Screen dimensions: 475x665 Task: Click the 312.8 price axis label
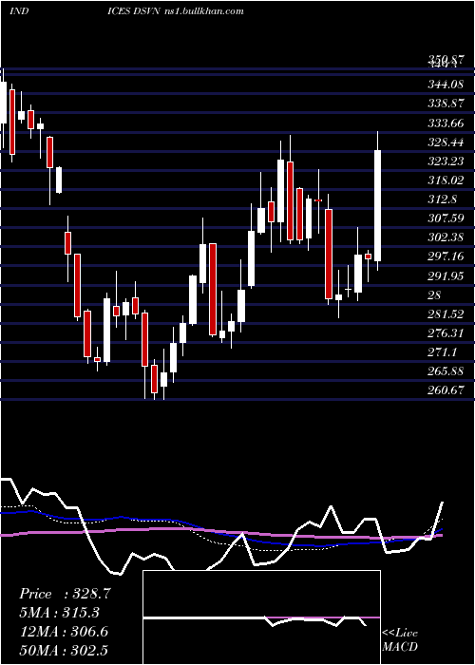(x=443, y=199)
